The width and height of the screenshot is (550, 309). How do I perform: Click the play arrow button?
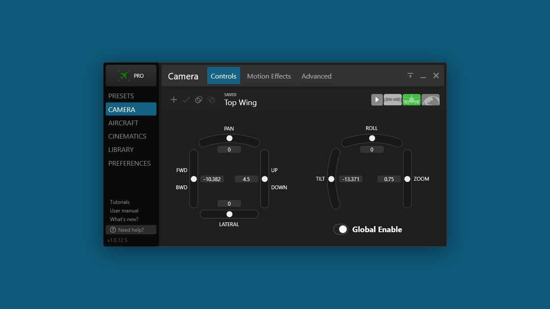coord(377,100)
